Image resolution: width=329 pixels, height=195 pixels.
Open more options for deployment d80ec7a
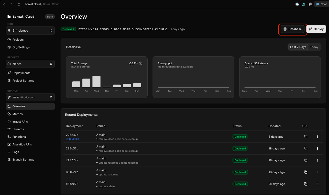click(317, 184)
